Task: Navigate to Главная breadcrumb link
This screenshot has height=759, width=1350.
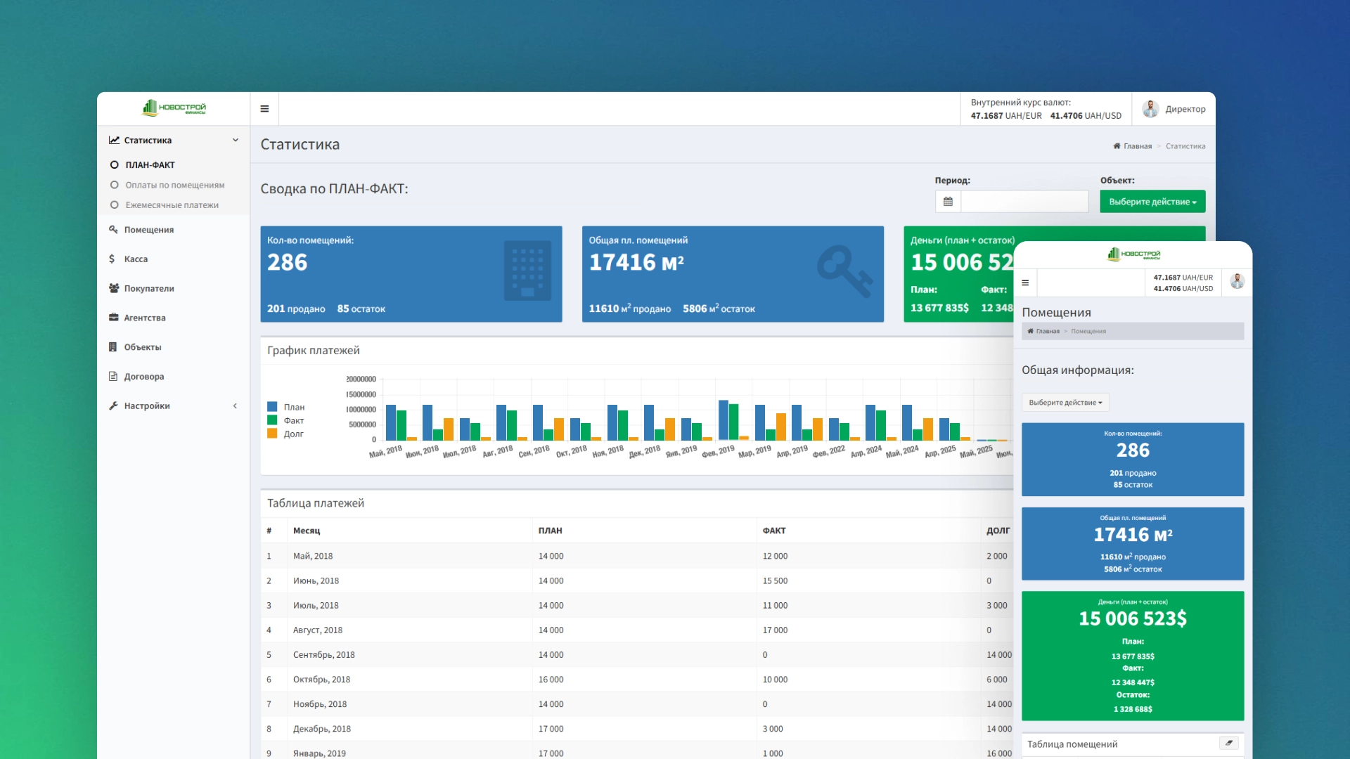Action: pos(1137,146)
